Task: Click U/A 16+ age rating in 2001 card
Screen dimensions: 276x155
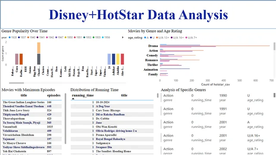Action: [254, 136]
